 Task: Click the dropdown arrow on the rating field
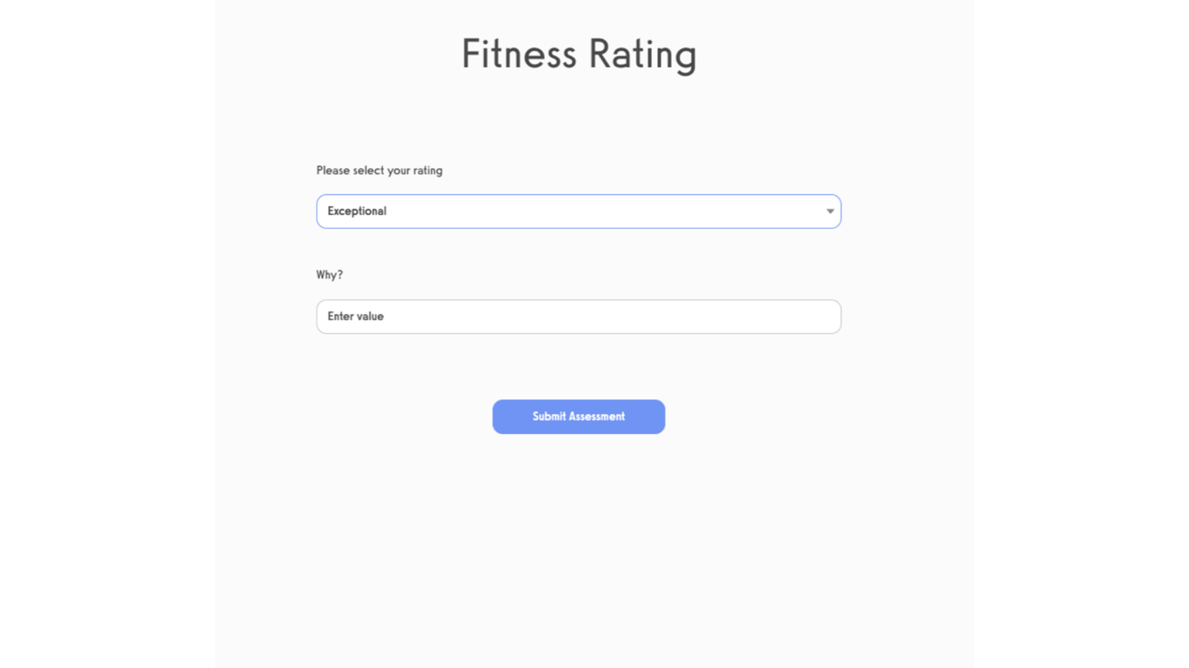830,211
